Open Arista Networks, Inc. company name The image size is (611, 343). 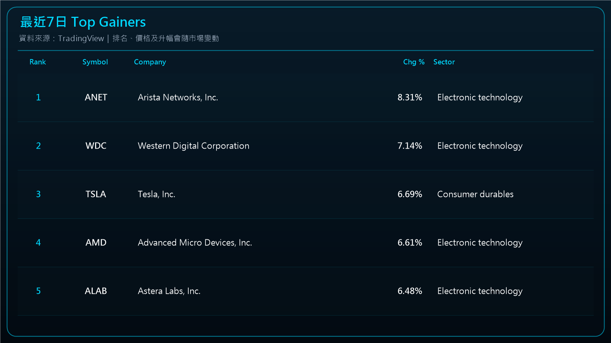[178, 97]
